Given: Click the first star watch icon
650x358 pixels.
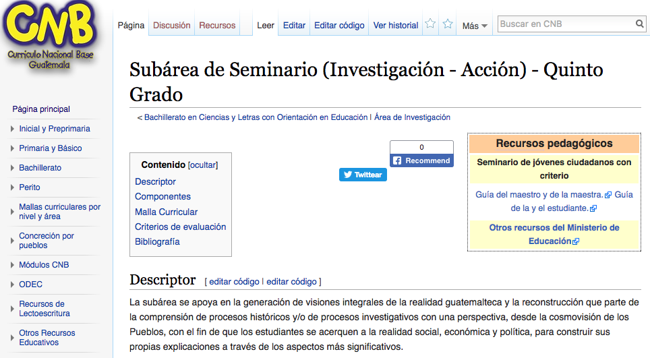Looking at the screenshot, I should pyautogui.click(x=430, y=24).
